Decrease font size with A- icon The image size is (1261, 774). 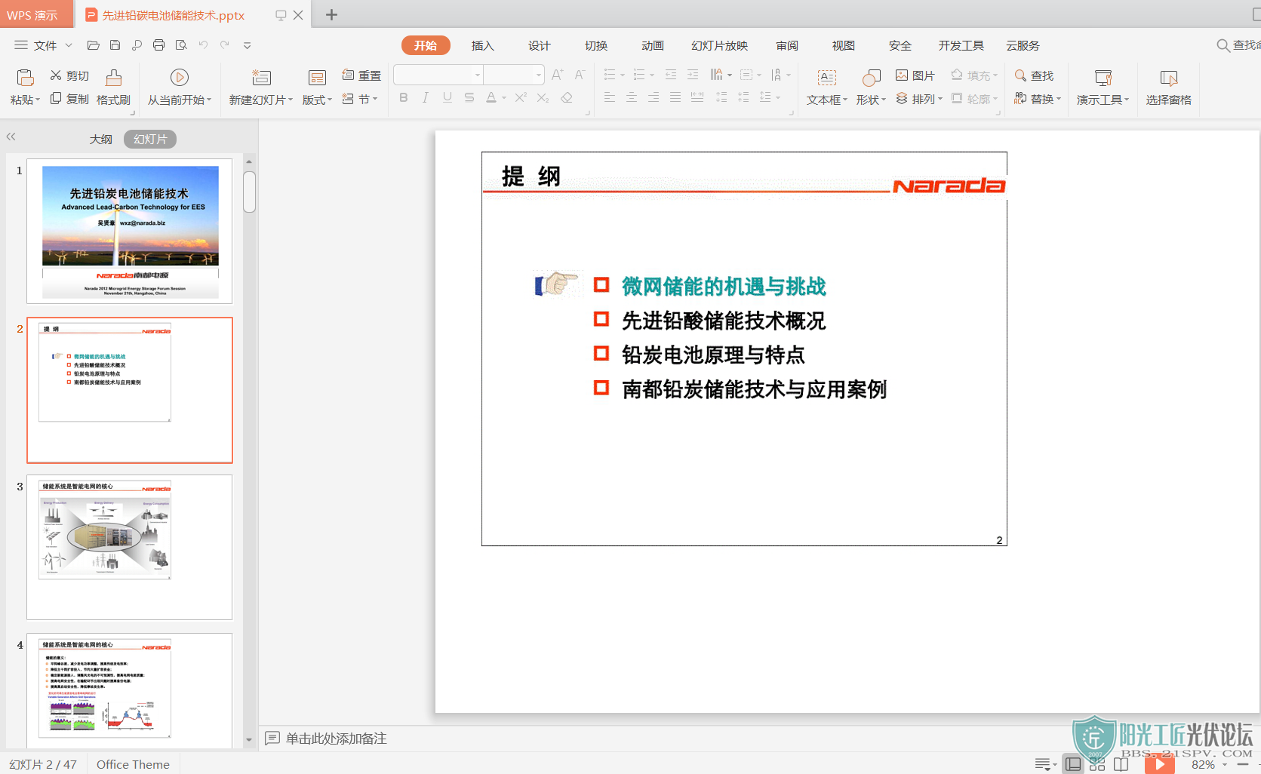click(580, 75)
